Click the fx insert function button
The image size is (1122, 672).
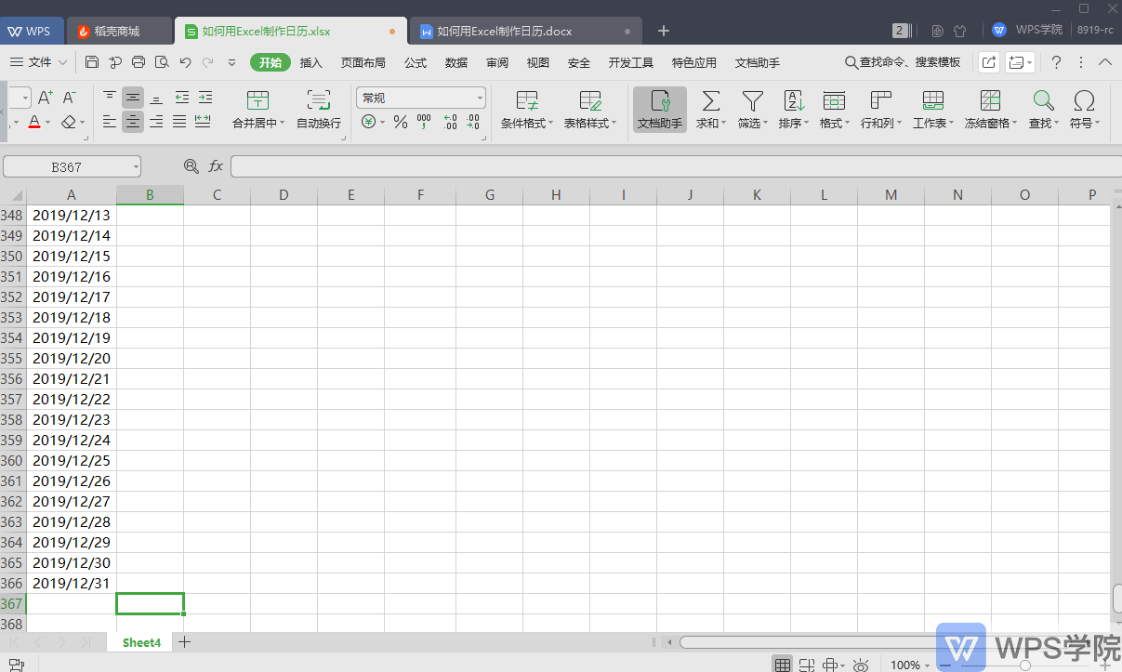tap(216, 166)
